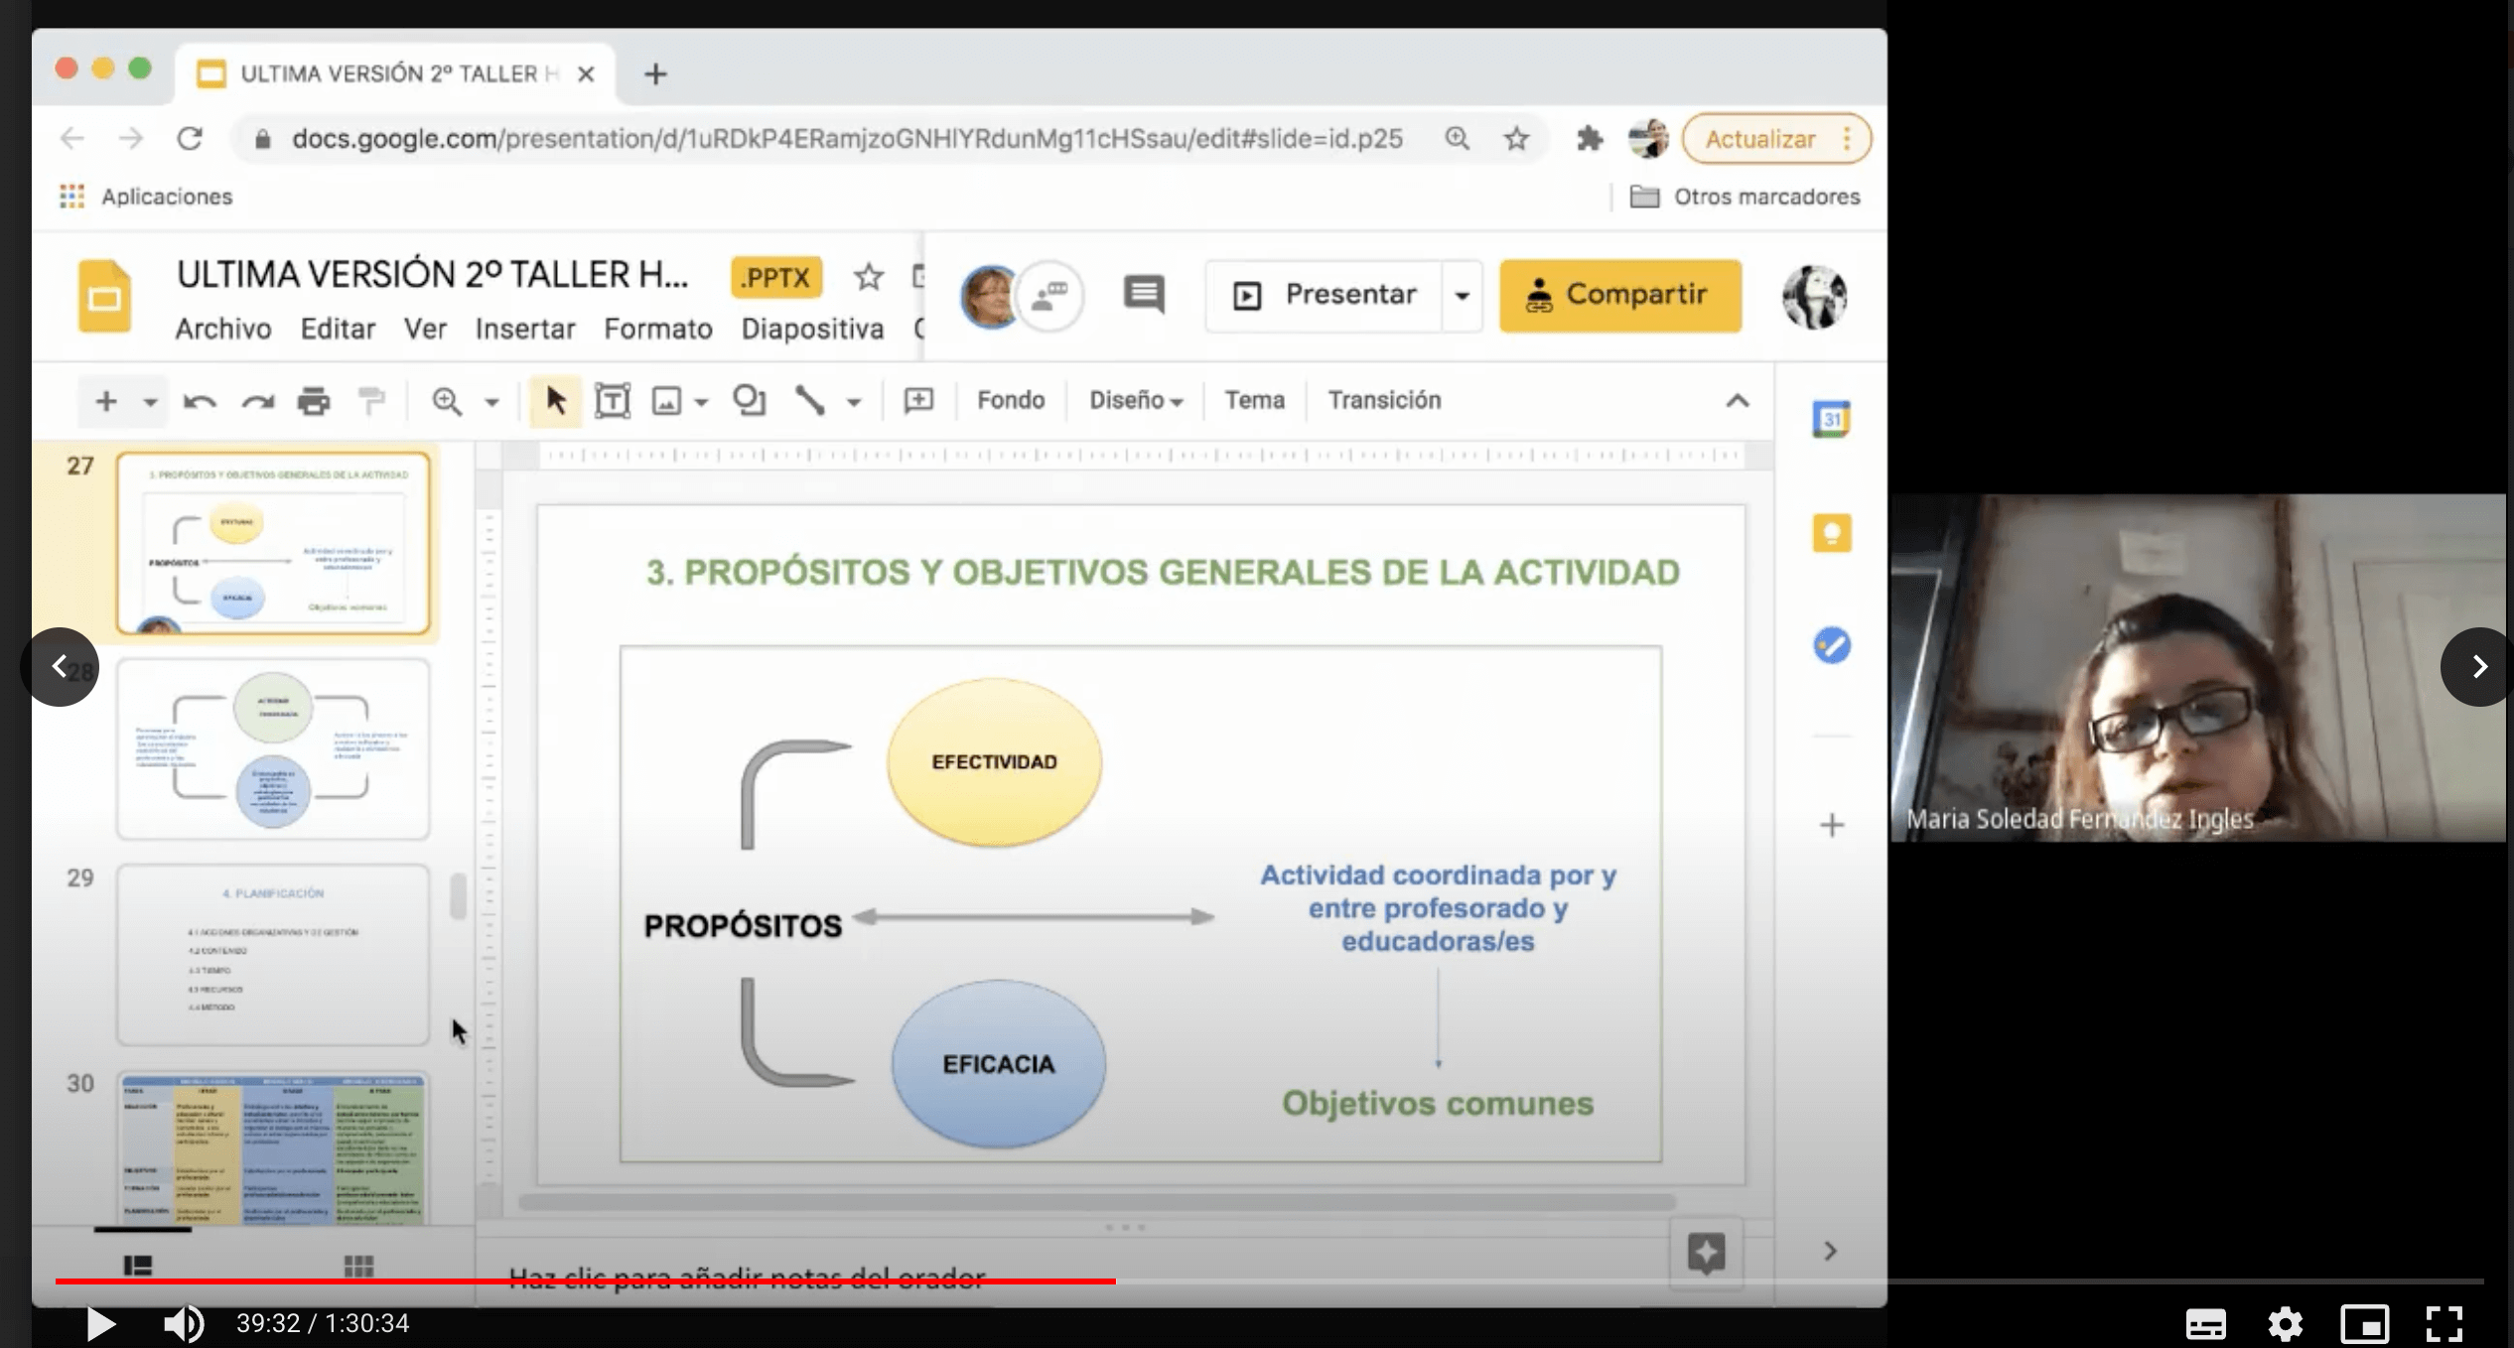Open the Diseño dropdown

1135,401
